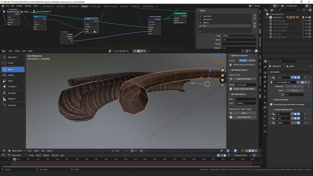Toggle viewport visibility of Collection 1
Image resolution: width=313 pixels, height=176 pixels.
click(307, 18)
